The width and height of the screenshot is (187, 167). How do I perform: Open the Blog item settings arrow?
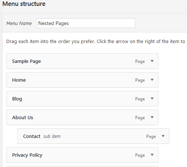point(152,99)
